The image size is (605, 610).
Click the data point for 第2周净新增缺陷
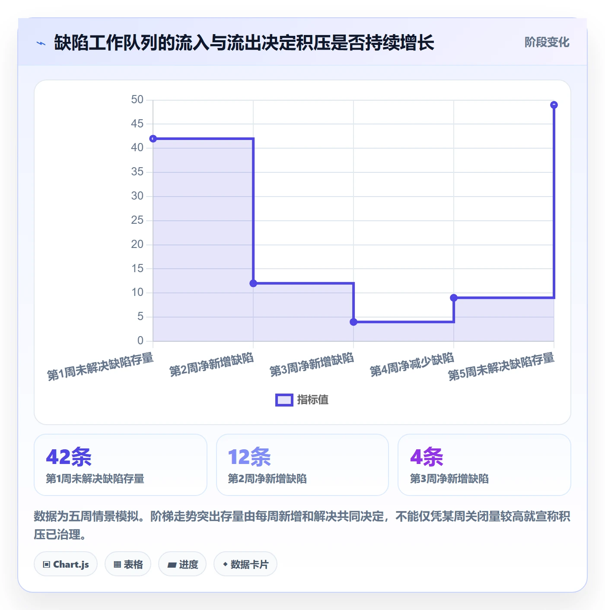253,283
